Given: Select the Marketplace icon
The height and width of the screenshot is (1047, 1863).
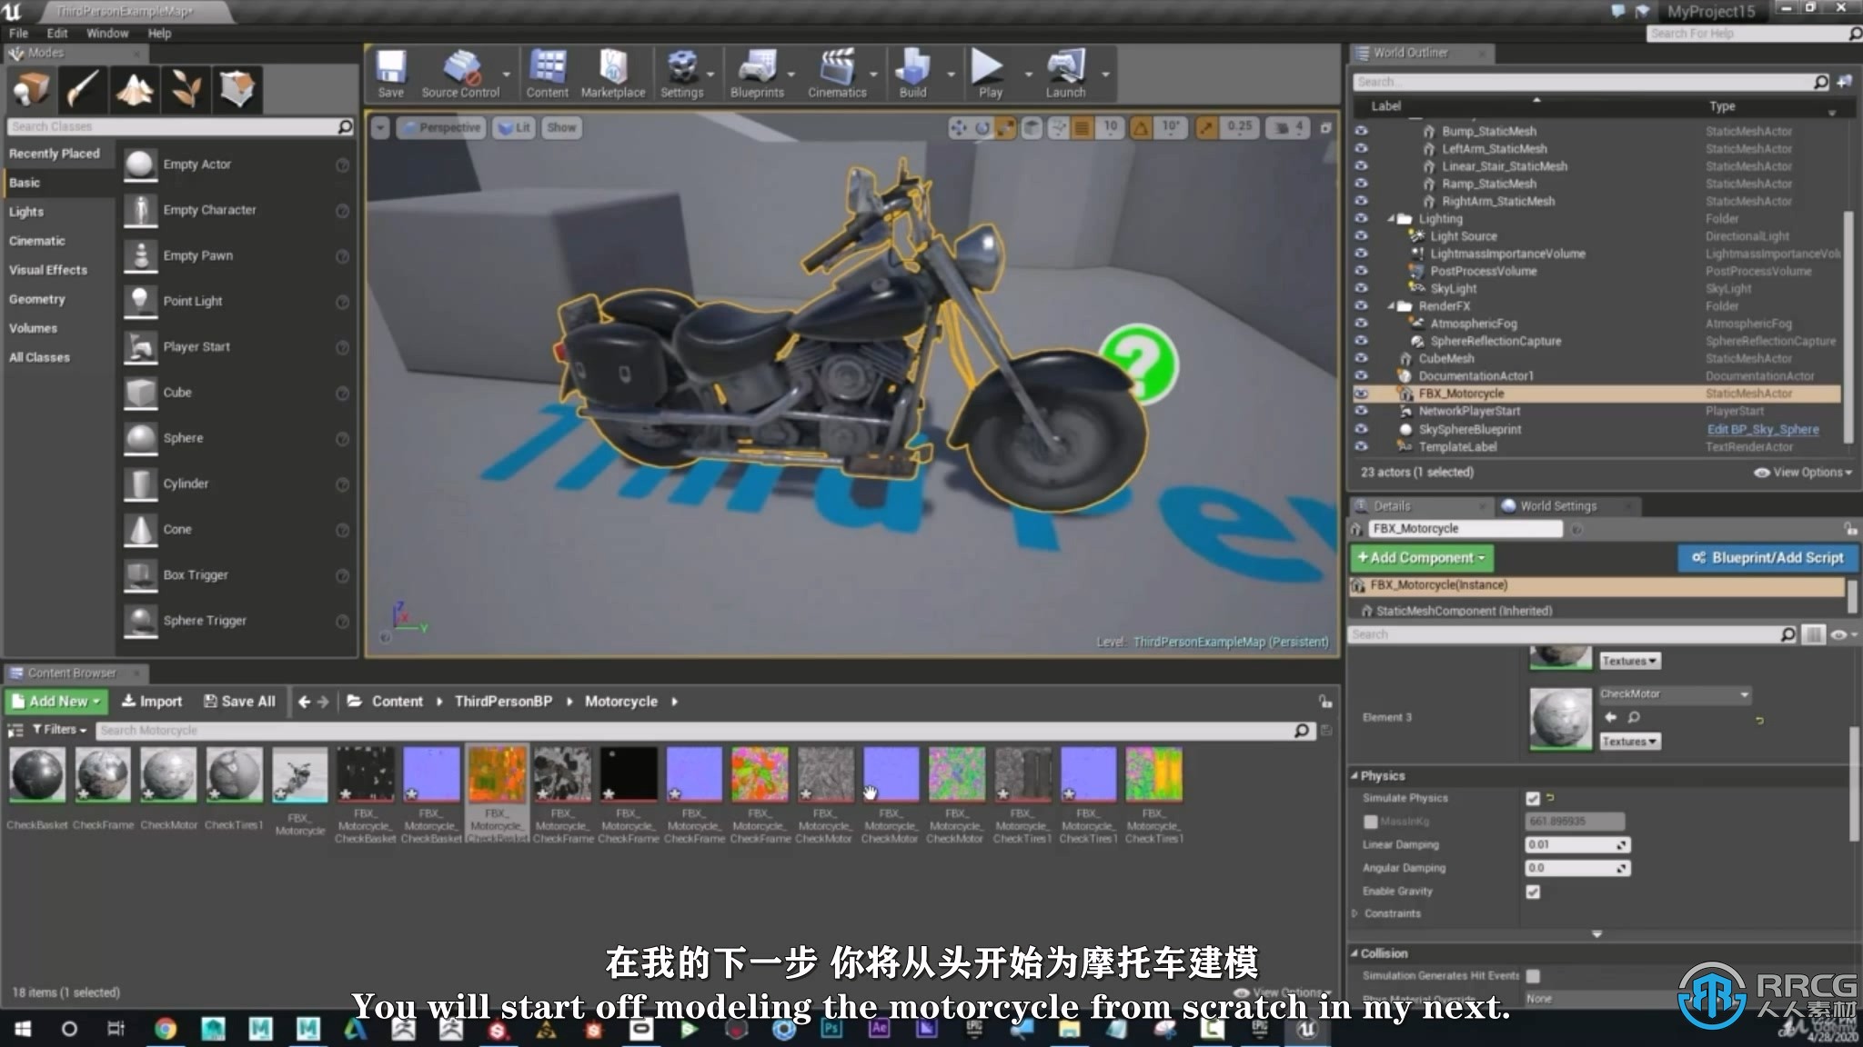Looking at the screenshot, I should pyautogui.click(x=611, y=73).
